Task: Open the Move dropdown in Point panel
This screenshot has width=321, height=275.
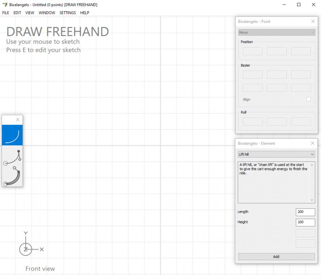Action: coord(276,32)
